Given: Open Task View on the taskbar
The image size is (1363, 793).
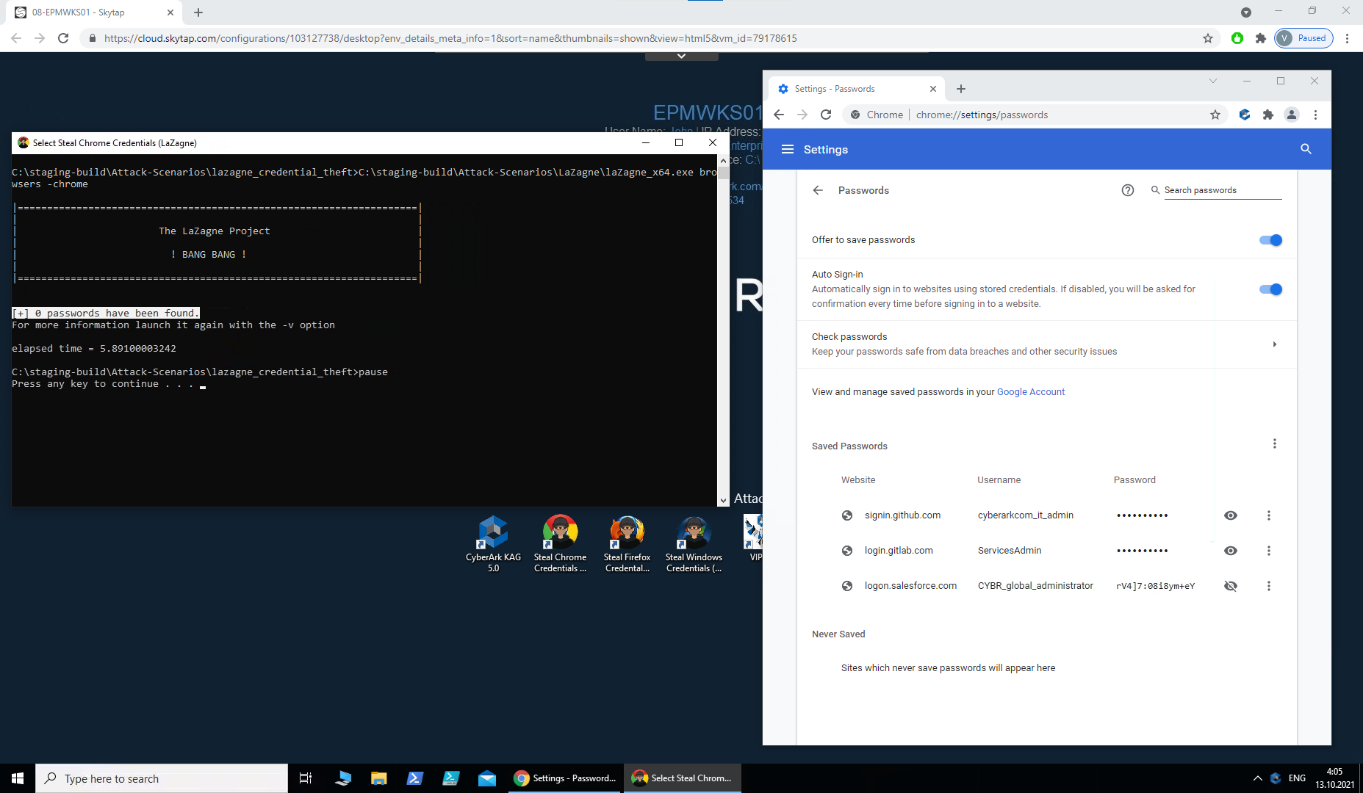Looking at the screenshot, I should pos(306,778).
